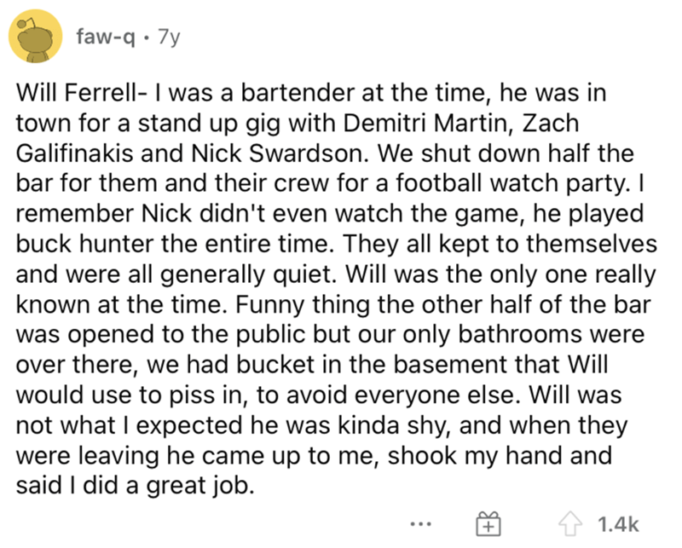Open the three-dot more options menu

click(421, 524)
